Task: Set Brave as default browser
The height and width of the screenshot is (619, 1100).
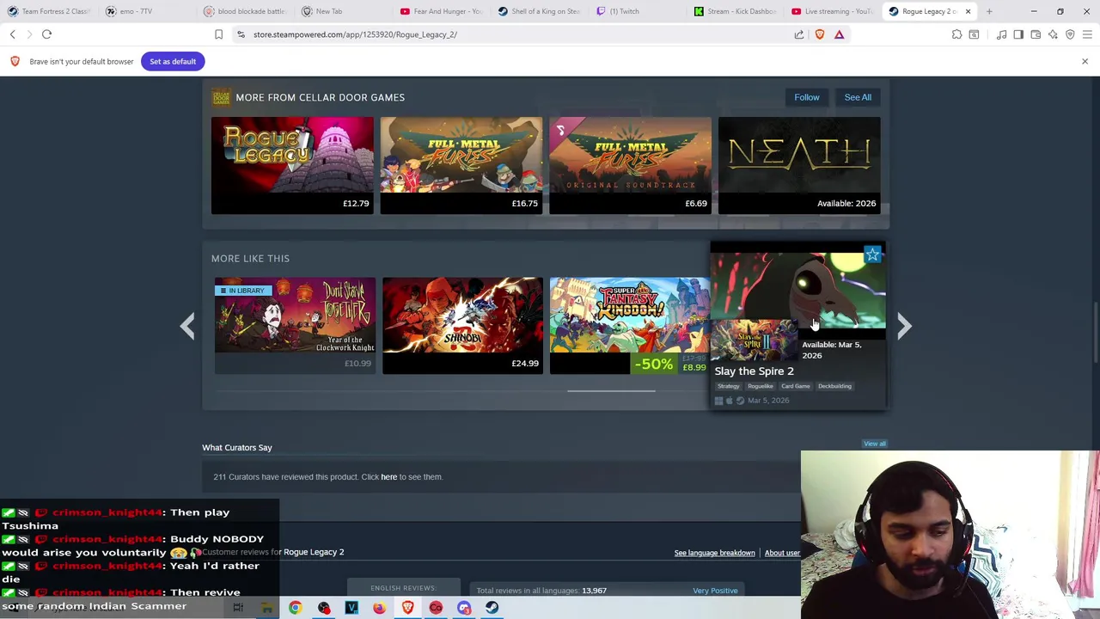Action: [173, 61]
